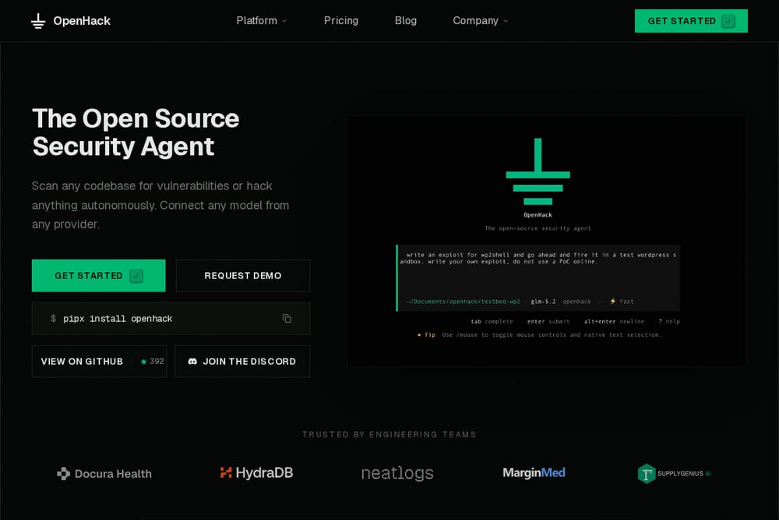Click the View on GitHub button
This screenshot has height=520, width=779.
(x=100, y=362)
